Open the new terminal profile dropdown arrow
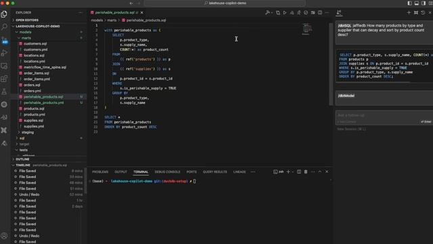 [x=293, y=171]
